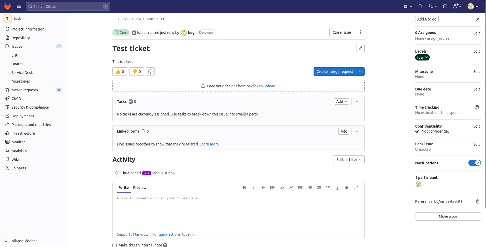Click into the comment text area

(x=238, y=210)
